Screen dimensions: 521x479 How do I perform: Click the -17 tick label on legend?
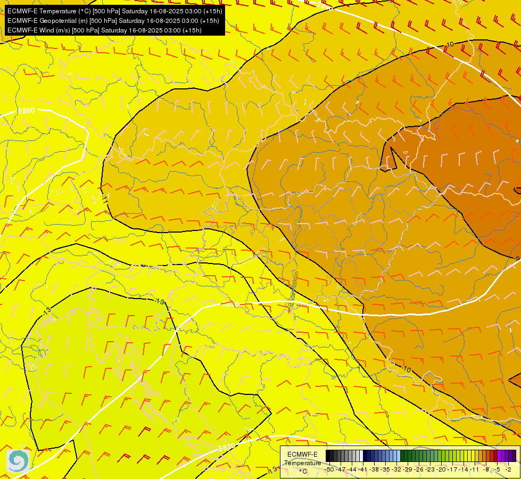point(452,469)
